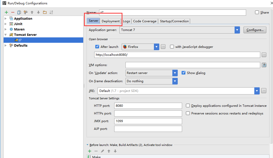Select the Make task in Before launch list
Viewport: 273px width, 158px height.
click(178, 157)
